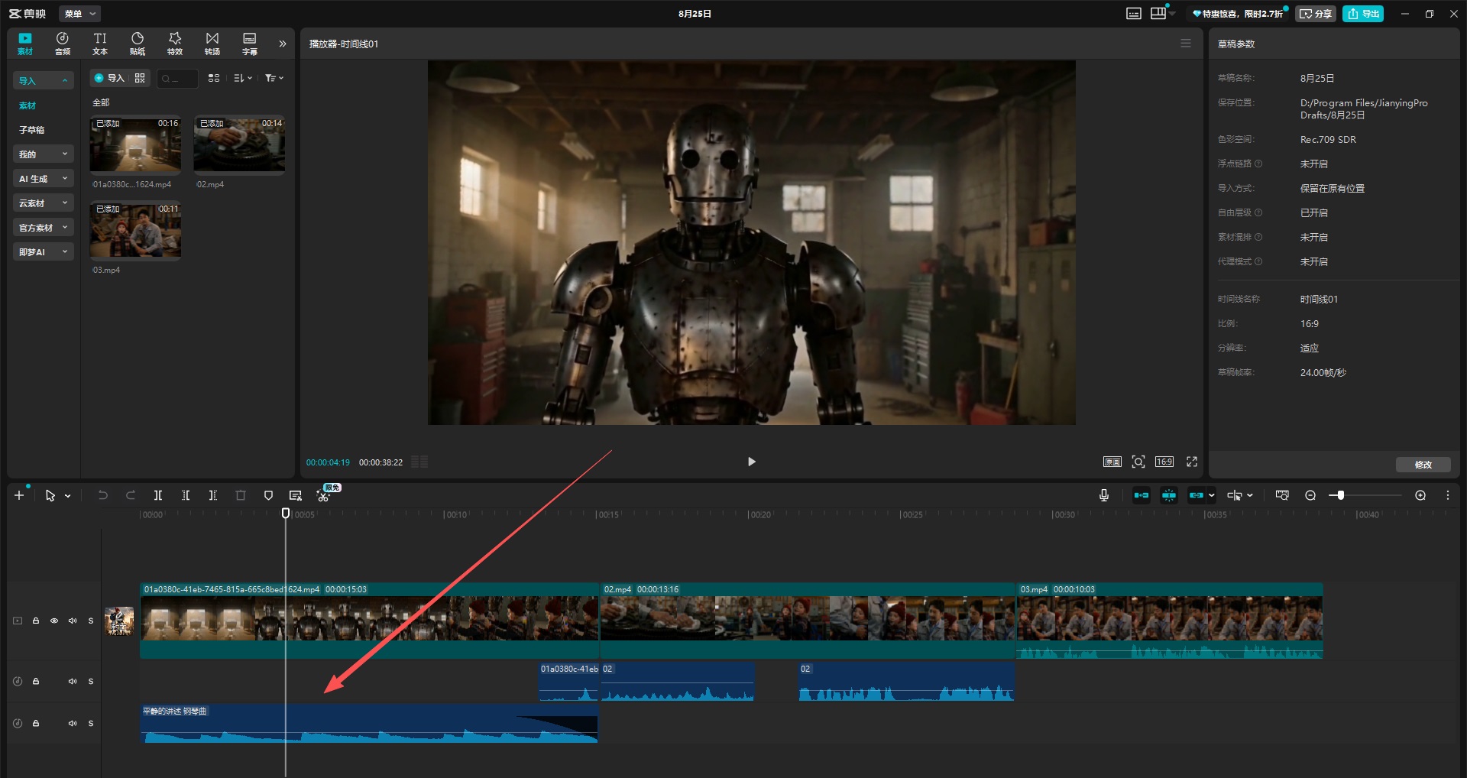Open the 字幕 captions tab

[250, 44]
